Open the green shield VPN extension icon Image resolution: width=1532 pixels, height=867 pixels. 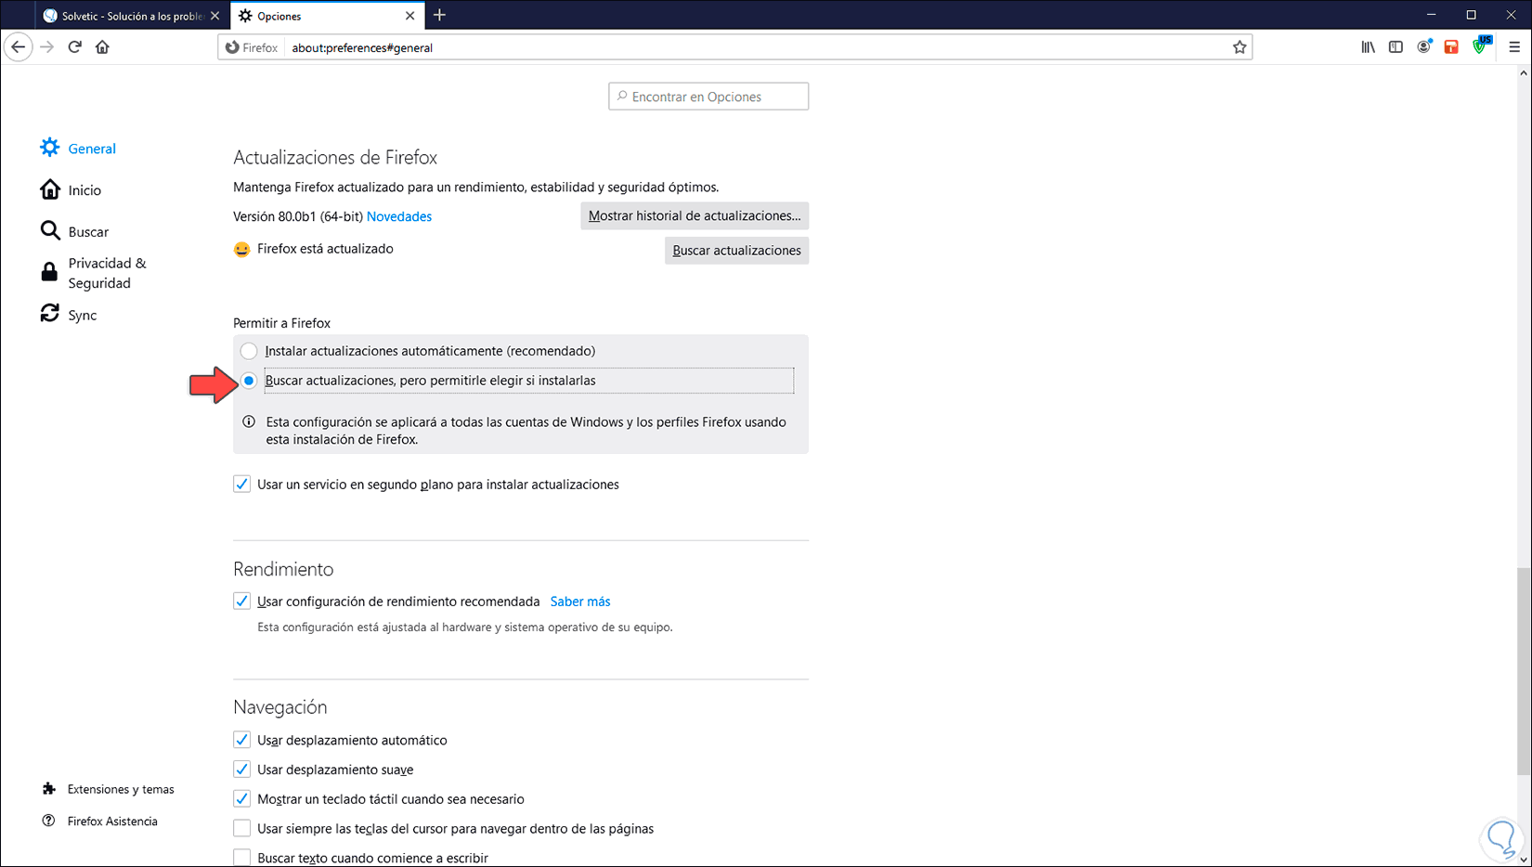tap(1480, 46)
